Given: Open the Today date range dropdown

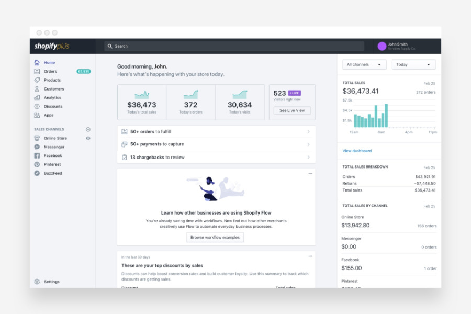Looking at the screenshot, I should tap(413, 64).
